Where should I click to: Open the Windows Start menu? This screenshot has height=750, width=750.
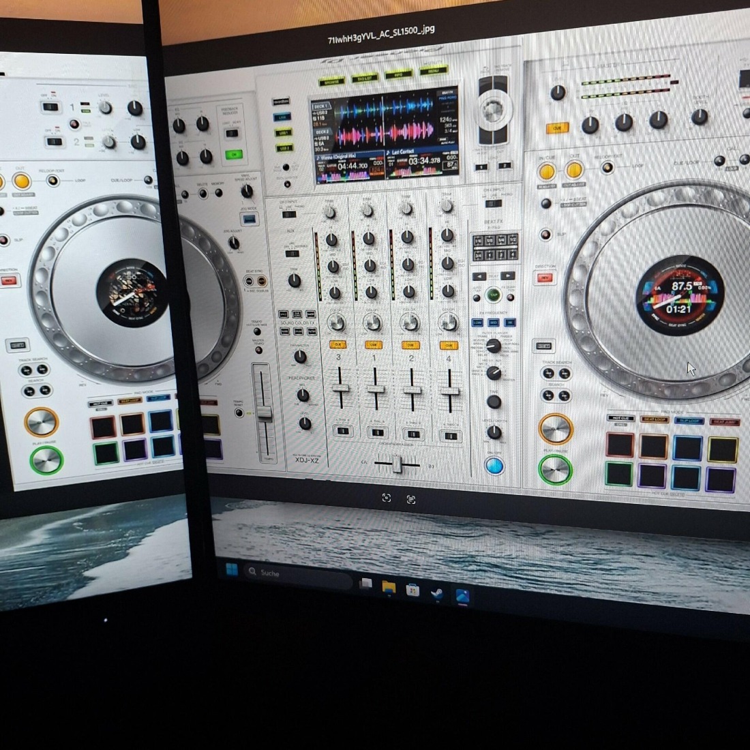pos(232,569)
